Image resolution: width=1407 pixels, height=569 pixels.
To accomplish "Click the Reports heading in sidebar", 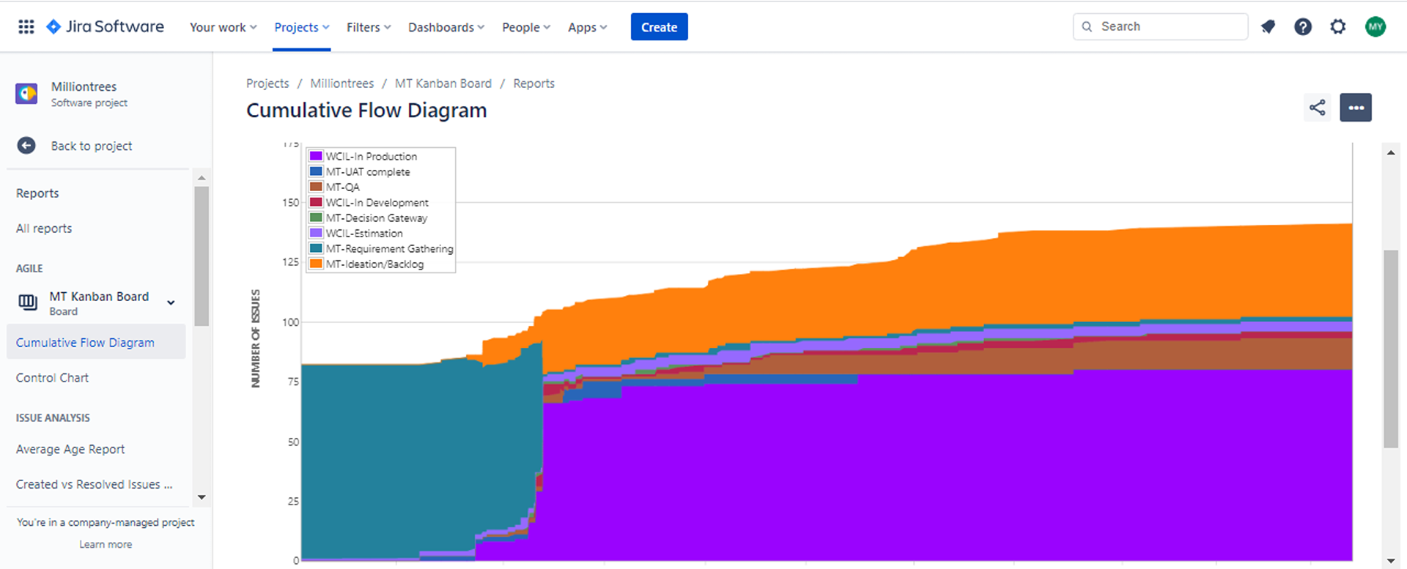I will coord(37,193).
